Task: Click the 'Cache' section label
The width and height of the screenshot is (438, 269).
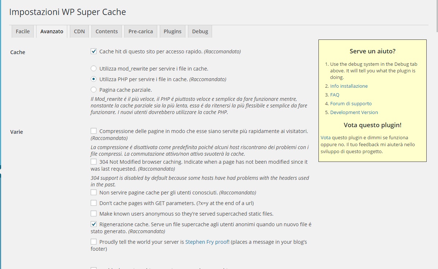Action: point(18,52)
